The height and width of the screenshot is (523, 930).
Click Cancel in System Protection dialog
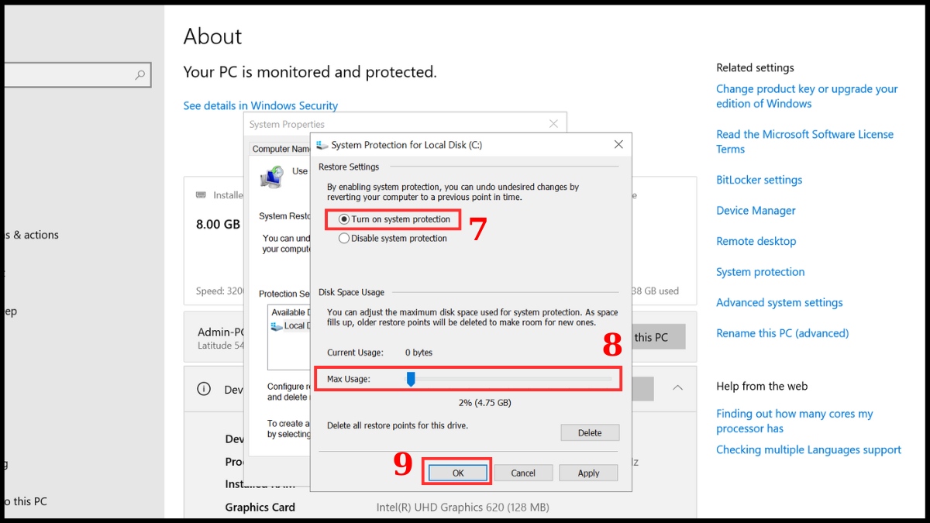(x=523, y=473)
